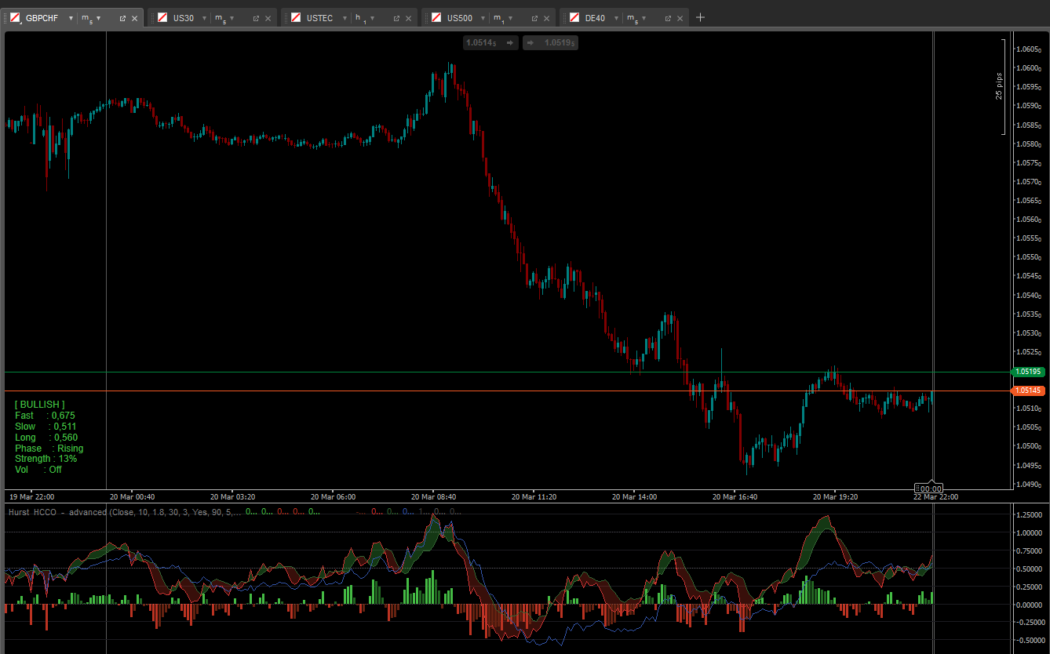1050x654 pixels.
Task: Switch to the USTEC chart tab
Action: tap(319, 18)
